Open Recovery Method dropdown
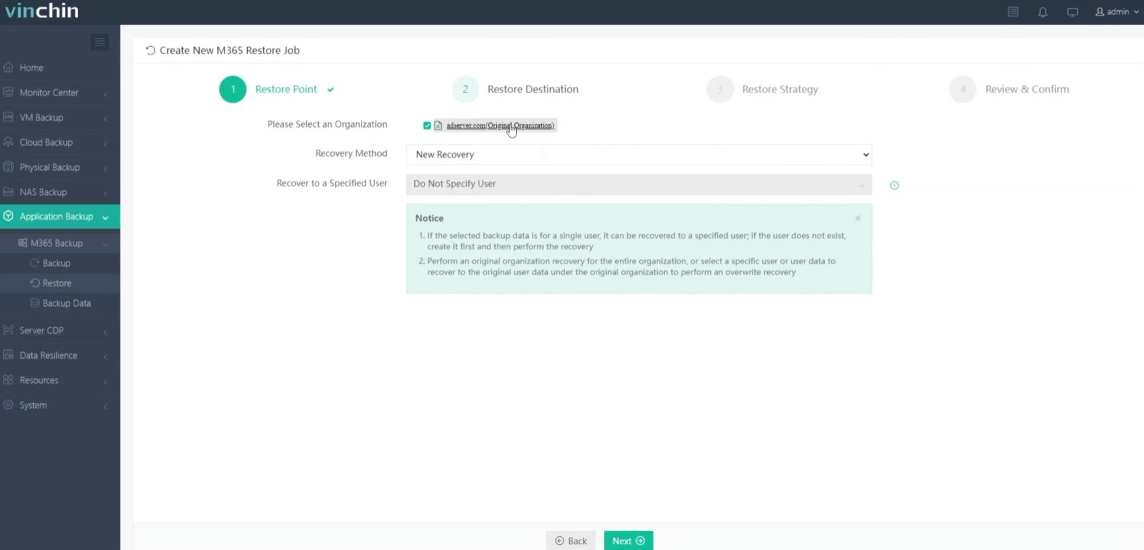The height and width of the screenshot is (550, 1144). pos(639,154)
